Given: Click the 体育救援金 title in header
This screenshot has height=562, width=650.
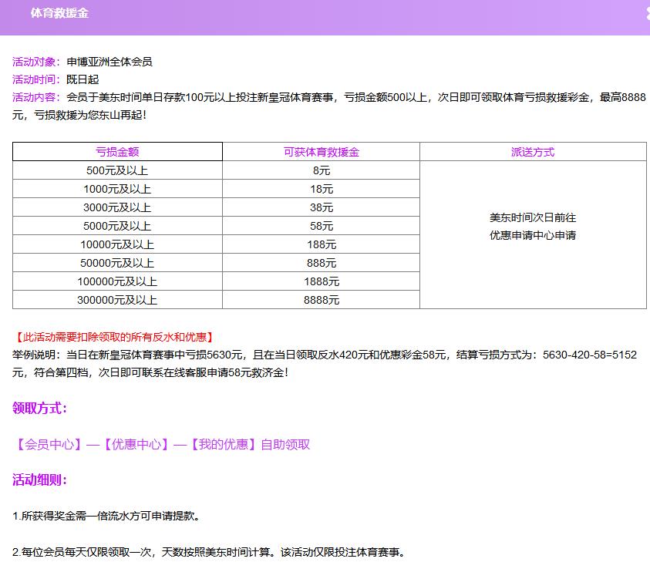Looking at the screenshot, I should pyautogui.click(x=59, y=14).
